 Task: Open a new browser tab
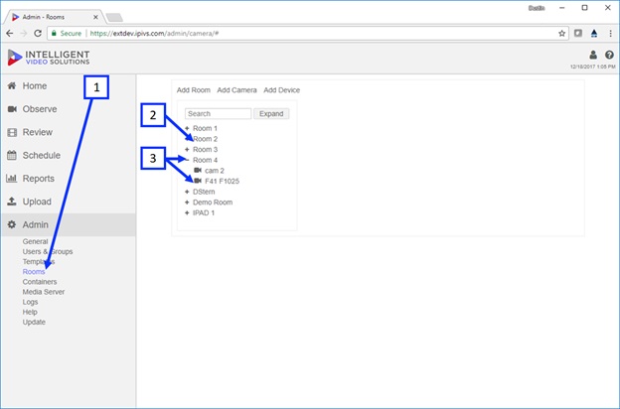click(x=114, y=18)
